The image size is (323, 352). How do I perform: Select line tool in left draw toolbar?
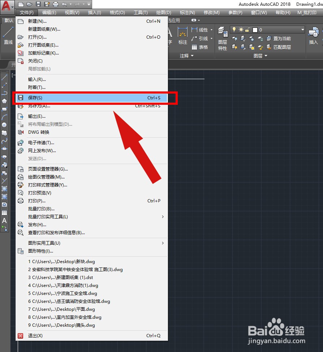[4, 77]
